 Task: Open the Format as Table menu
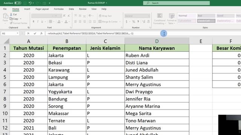pos(172,19)
